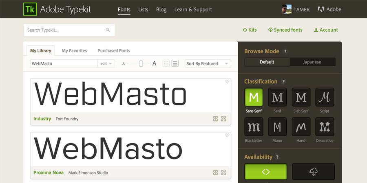Open the Proxima Nova font link
The image size is (367, 183).
pos(49,172)
